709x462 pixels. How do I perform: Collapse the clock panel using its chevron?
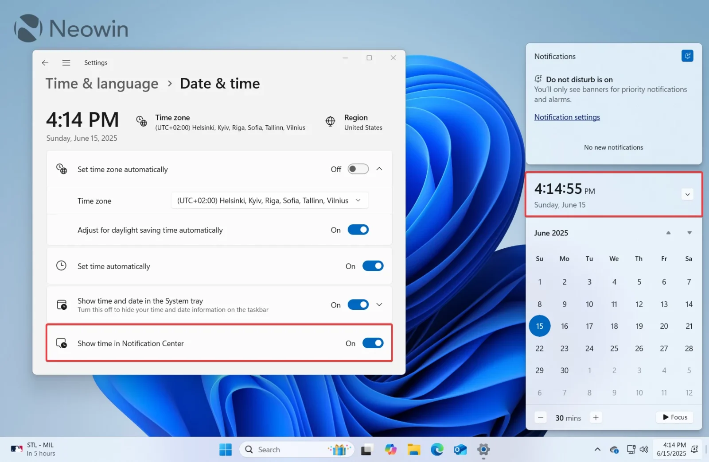click(x=687, y=194)
